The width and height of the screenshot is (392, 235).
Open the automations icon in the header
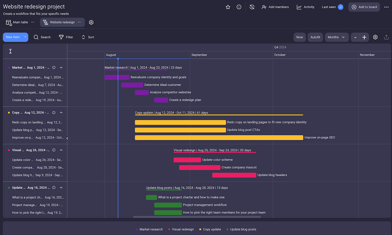(252, 7)
